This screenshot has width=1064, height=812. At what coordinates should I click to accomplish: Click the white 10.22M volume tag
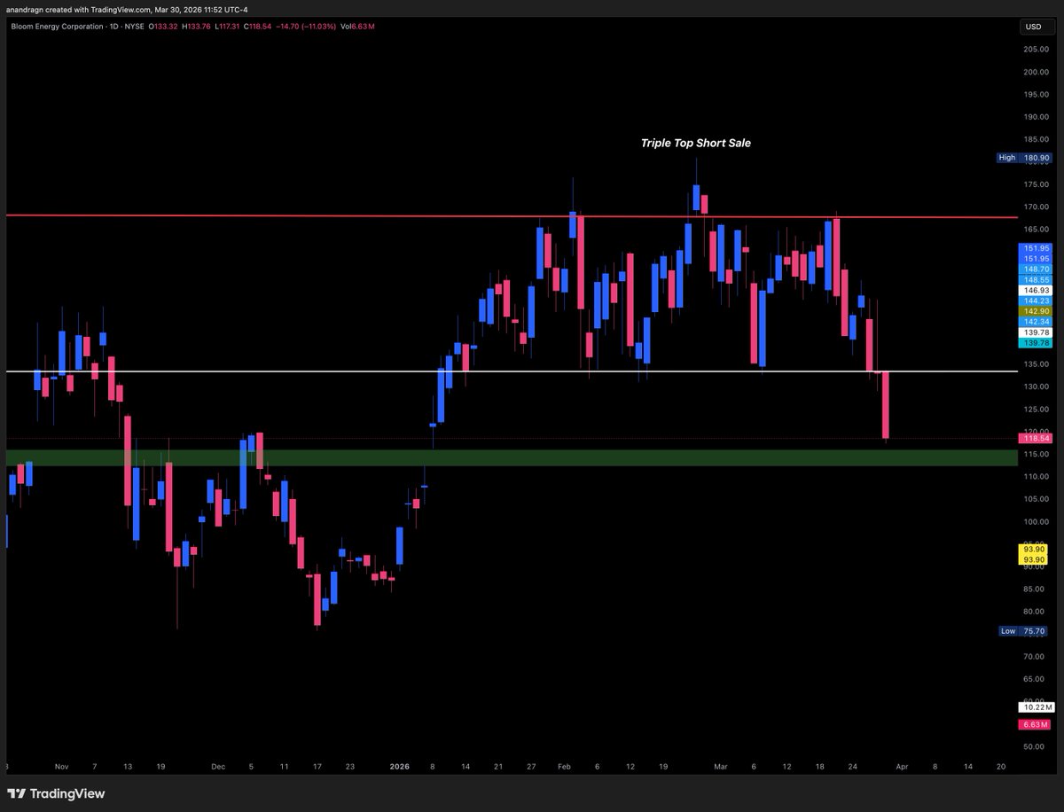[x=1036, y=707]
